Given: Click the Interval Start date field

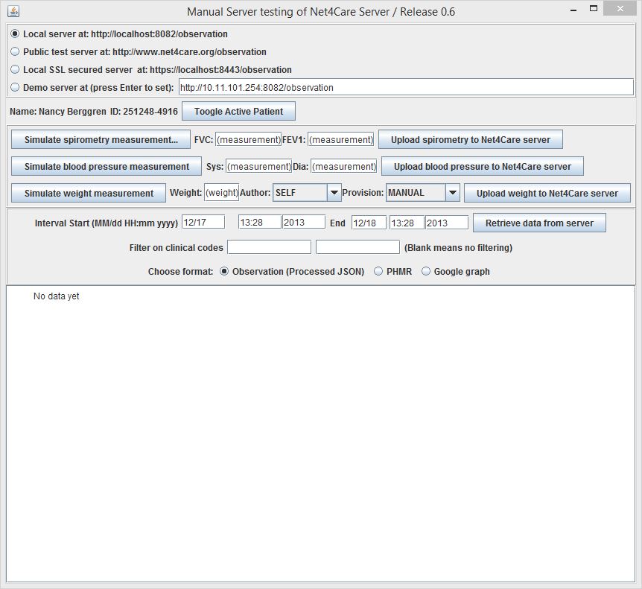Looking at the screenshot, I should tap(203, 222).
